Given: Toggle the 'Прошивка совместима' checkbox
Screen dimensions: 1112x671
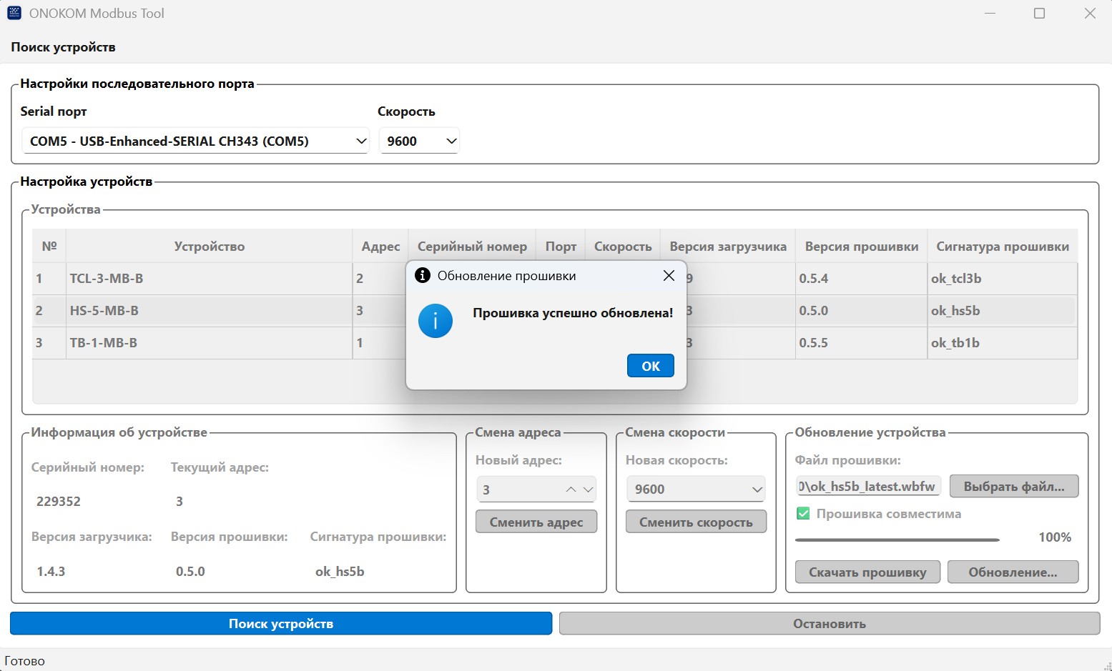Looking at the screenshot, I should [x=803, y=514].
